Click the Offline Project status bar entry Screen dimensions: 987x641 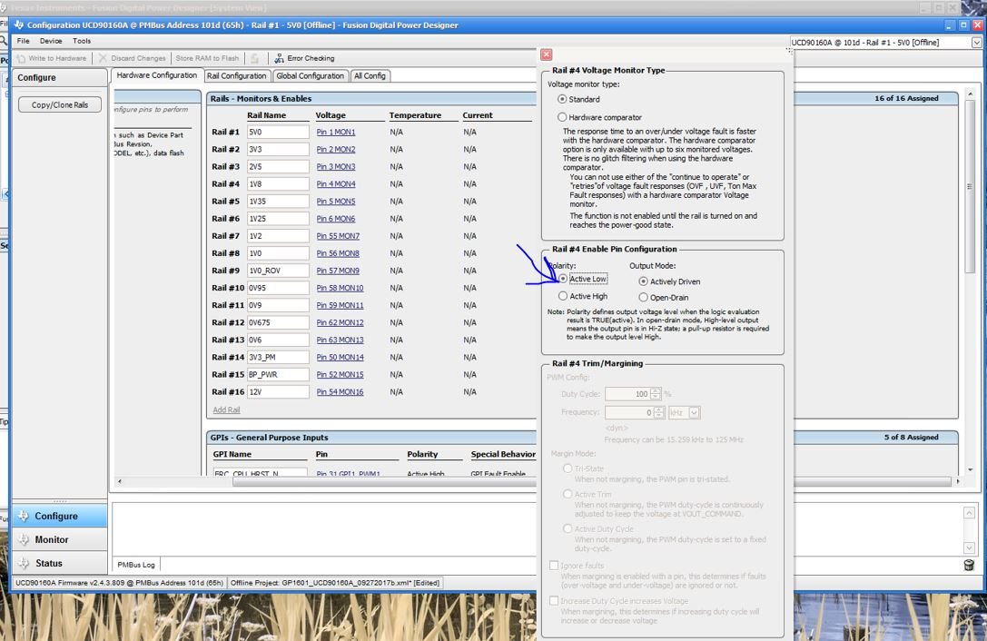tap(335, 583)
